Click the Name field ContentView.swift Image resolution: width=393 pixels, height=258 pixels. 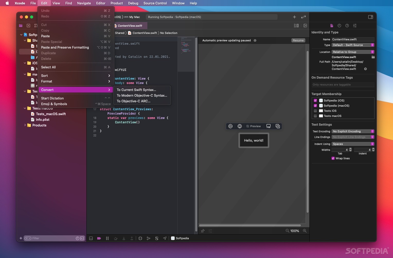coord(353,39)
